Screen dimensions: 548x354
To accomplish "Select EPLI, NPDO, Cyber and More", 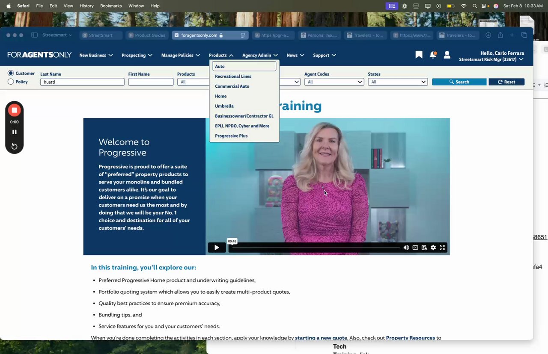I will [242, 126].
